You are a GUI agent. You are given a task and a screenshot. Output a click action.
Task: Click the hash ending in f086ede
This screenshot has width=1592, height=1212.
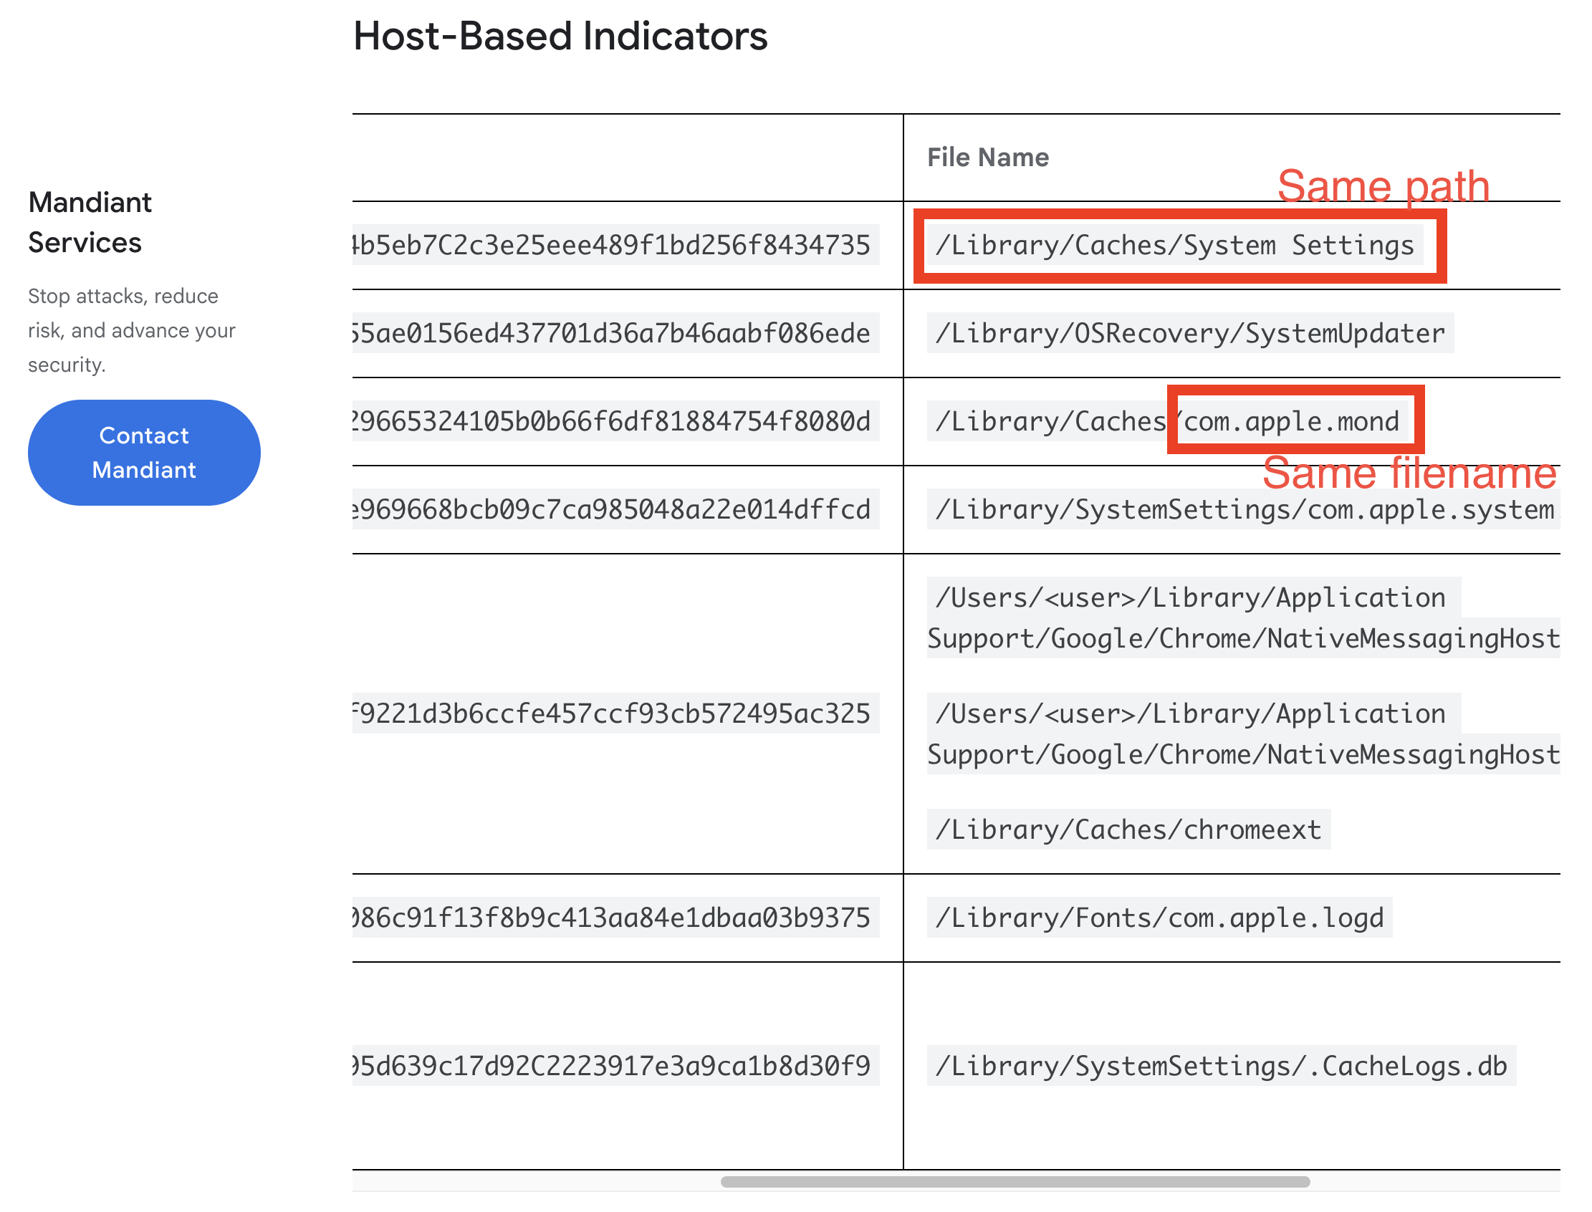(614, 333)
